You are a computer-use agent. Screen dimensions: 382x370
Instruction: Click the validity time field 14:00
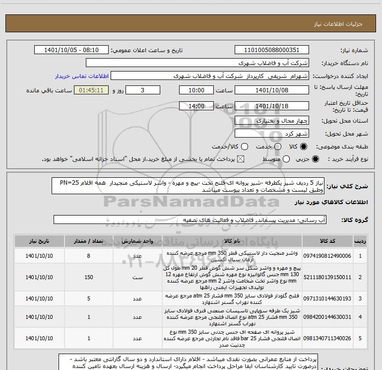[196, 106]
